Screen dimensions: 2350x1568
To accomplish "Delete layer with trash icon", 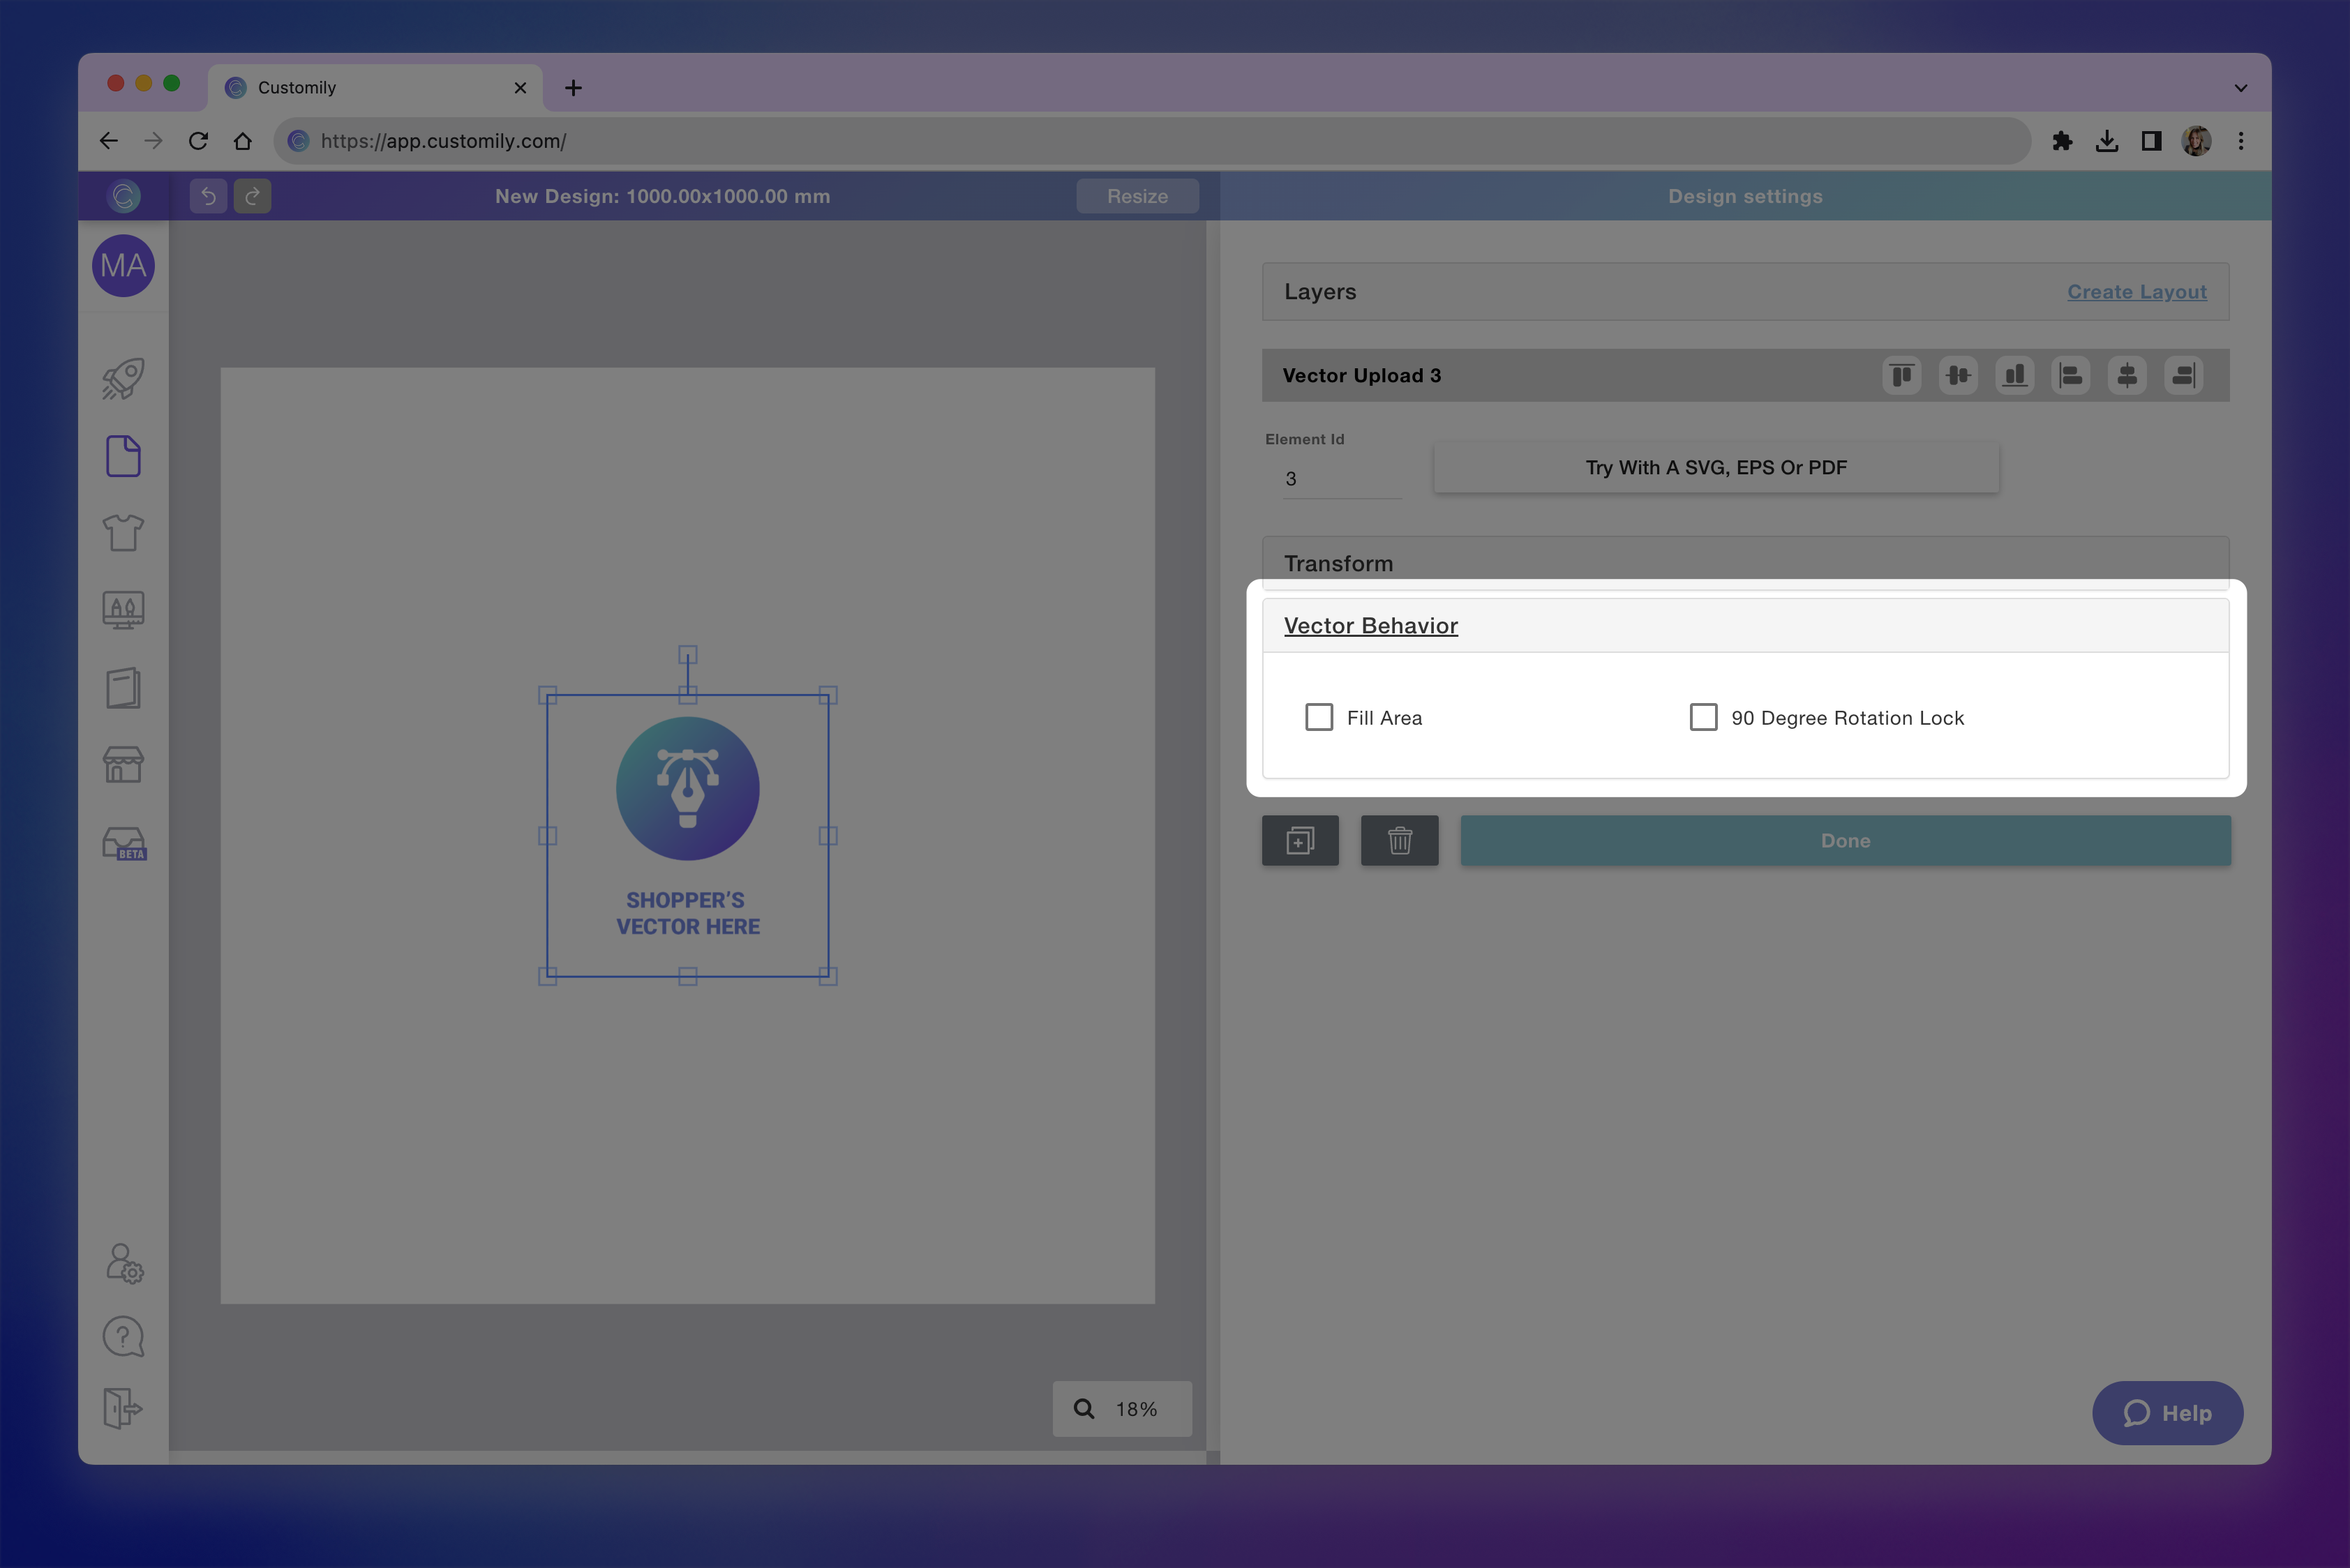I will pos(1398,841).
